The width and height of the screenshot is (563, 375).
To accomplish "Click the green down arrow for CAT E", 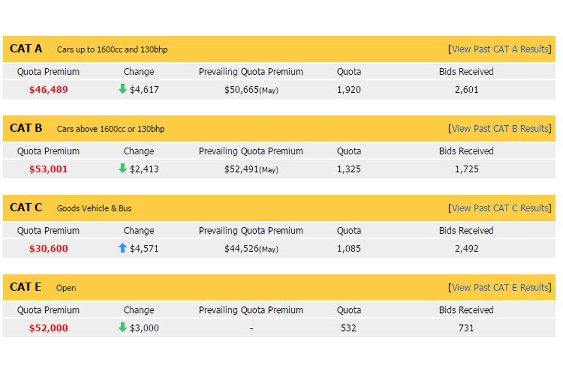I will (123, 328).
